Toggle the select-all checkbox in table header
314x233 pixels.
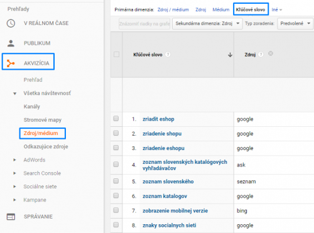click(116, 55)
